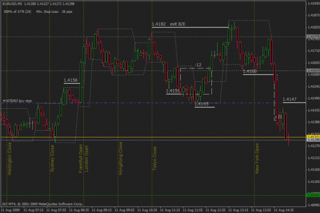Click 1.41820 on the price axis
The image size is (320, 213).
314,27
